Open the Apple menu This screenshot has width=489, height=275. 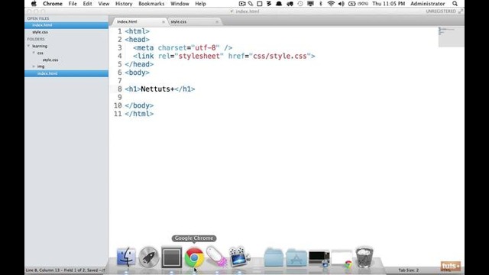click(x=34, y=4)
